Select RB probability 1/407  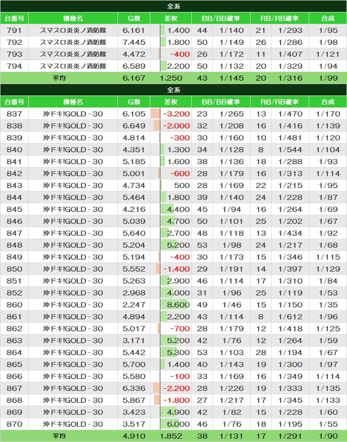click(290, 54)
